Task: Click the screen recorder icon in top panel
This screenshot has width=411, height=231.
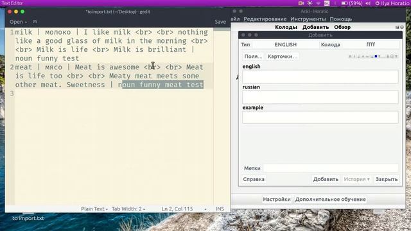Action: [x=301, y=3]
